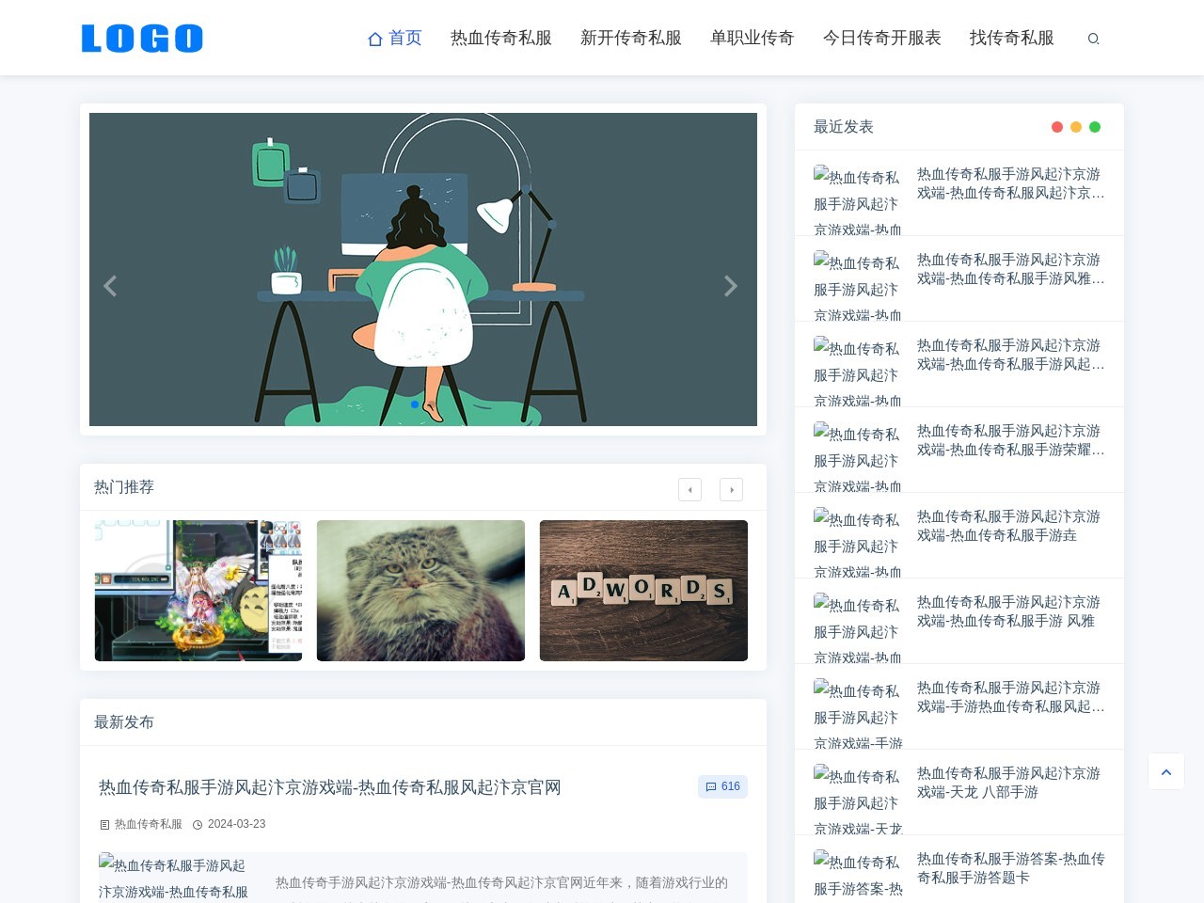Click the site LOGO in the header
This screenshot has height=903, width=1204.
click(x=141, y=38)
